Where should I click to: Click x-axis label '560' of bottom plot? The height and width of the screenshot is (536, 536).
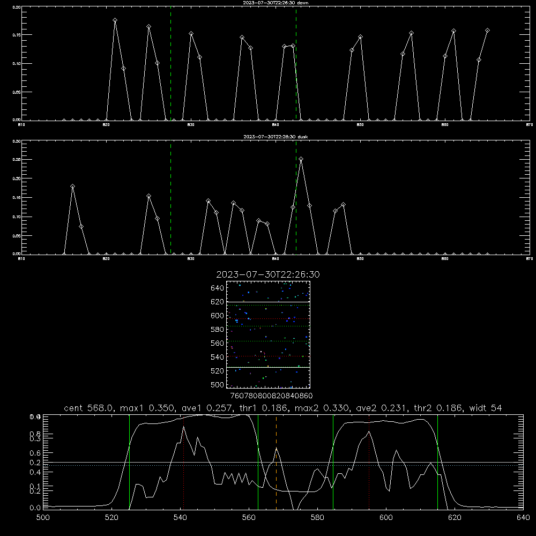[249, 517]
